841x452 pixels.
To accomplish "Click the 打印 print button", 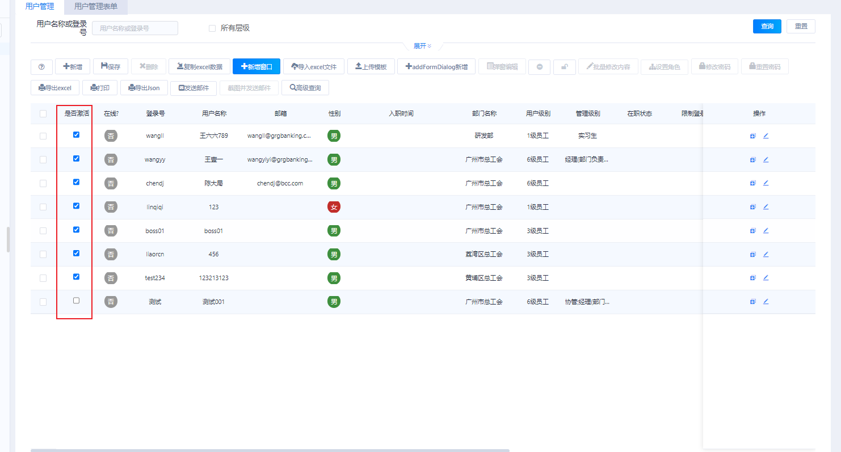I will [x=100, y=88].
